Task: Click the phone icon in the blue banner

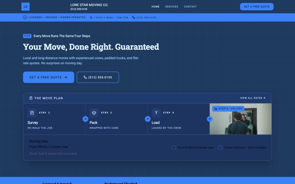Action: pyautogui.click(x=134, y=18)
